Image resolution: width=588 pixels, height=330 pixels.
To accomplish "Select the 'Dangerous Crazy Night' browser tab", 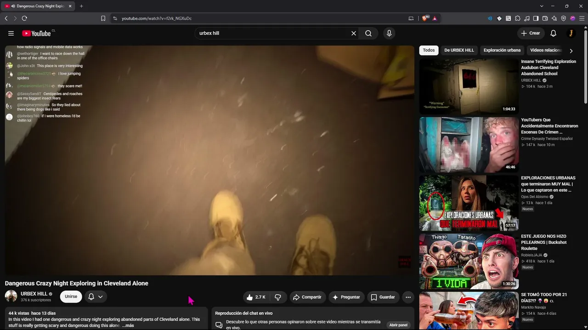I will tap(38, 6).
